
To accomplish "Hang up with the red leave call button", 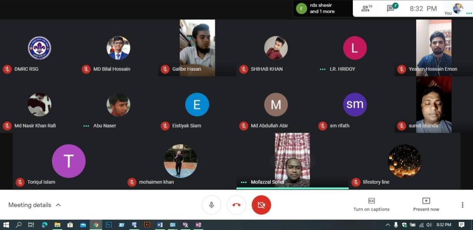I will coord(236,205).
